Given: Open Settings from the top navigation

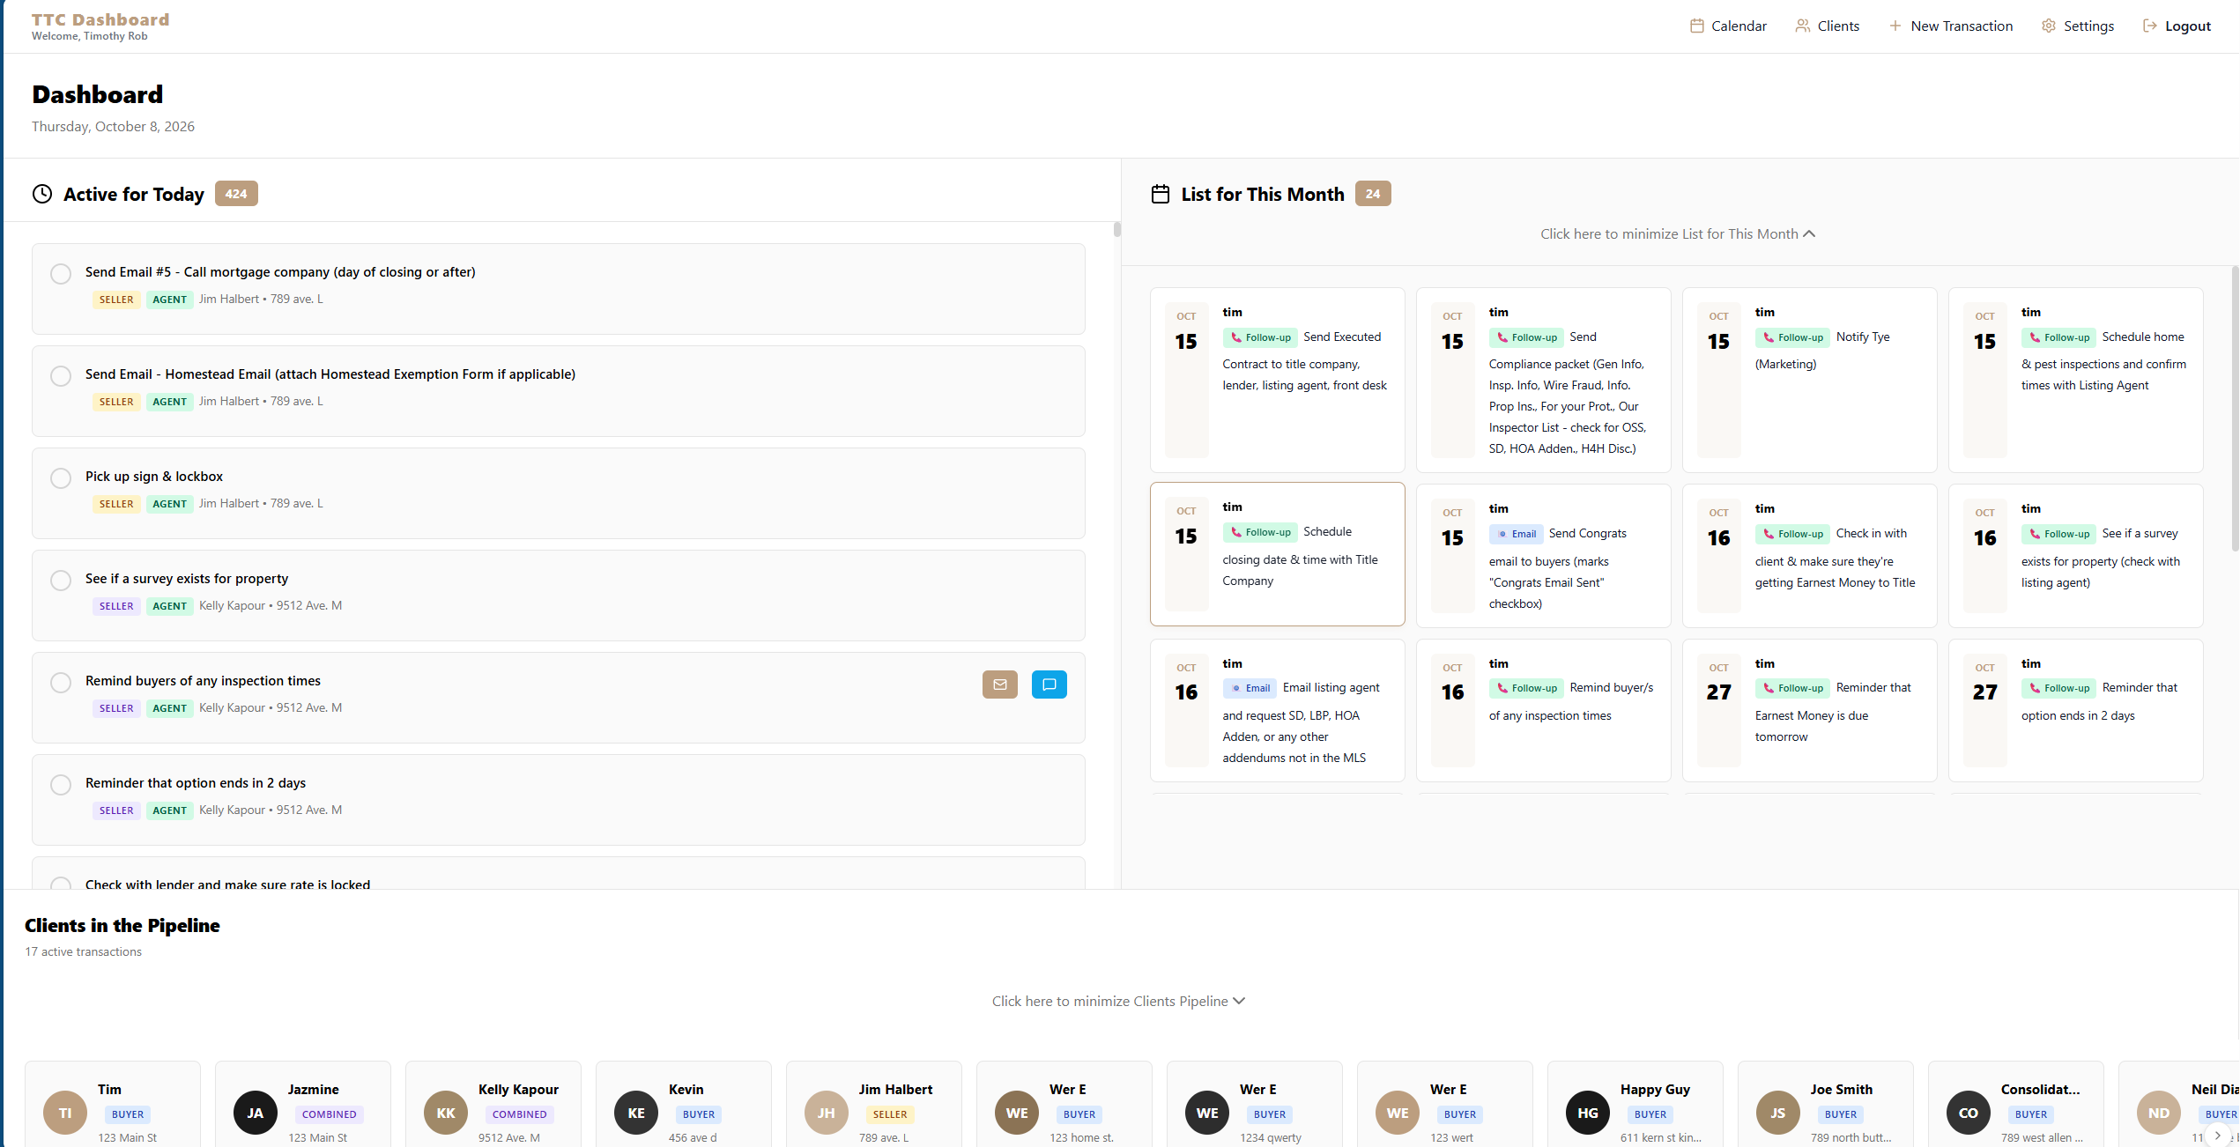Looking at the screenshot, I should coord(2078,26).
